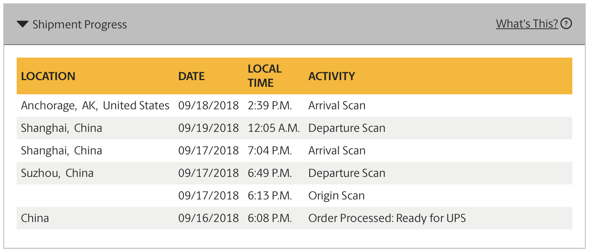This screenshot has width=589, height=252.
Task: Collapse the Shipment Progress triangle
Action: pos(23,24)
